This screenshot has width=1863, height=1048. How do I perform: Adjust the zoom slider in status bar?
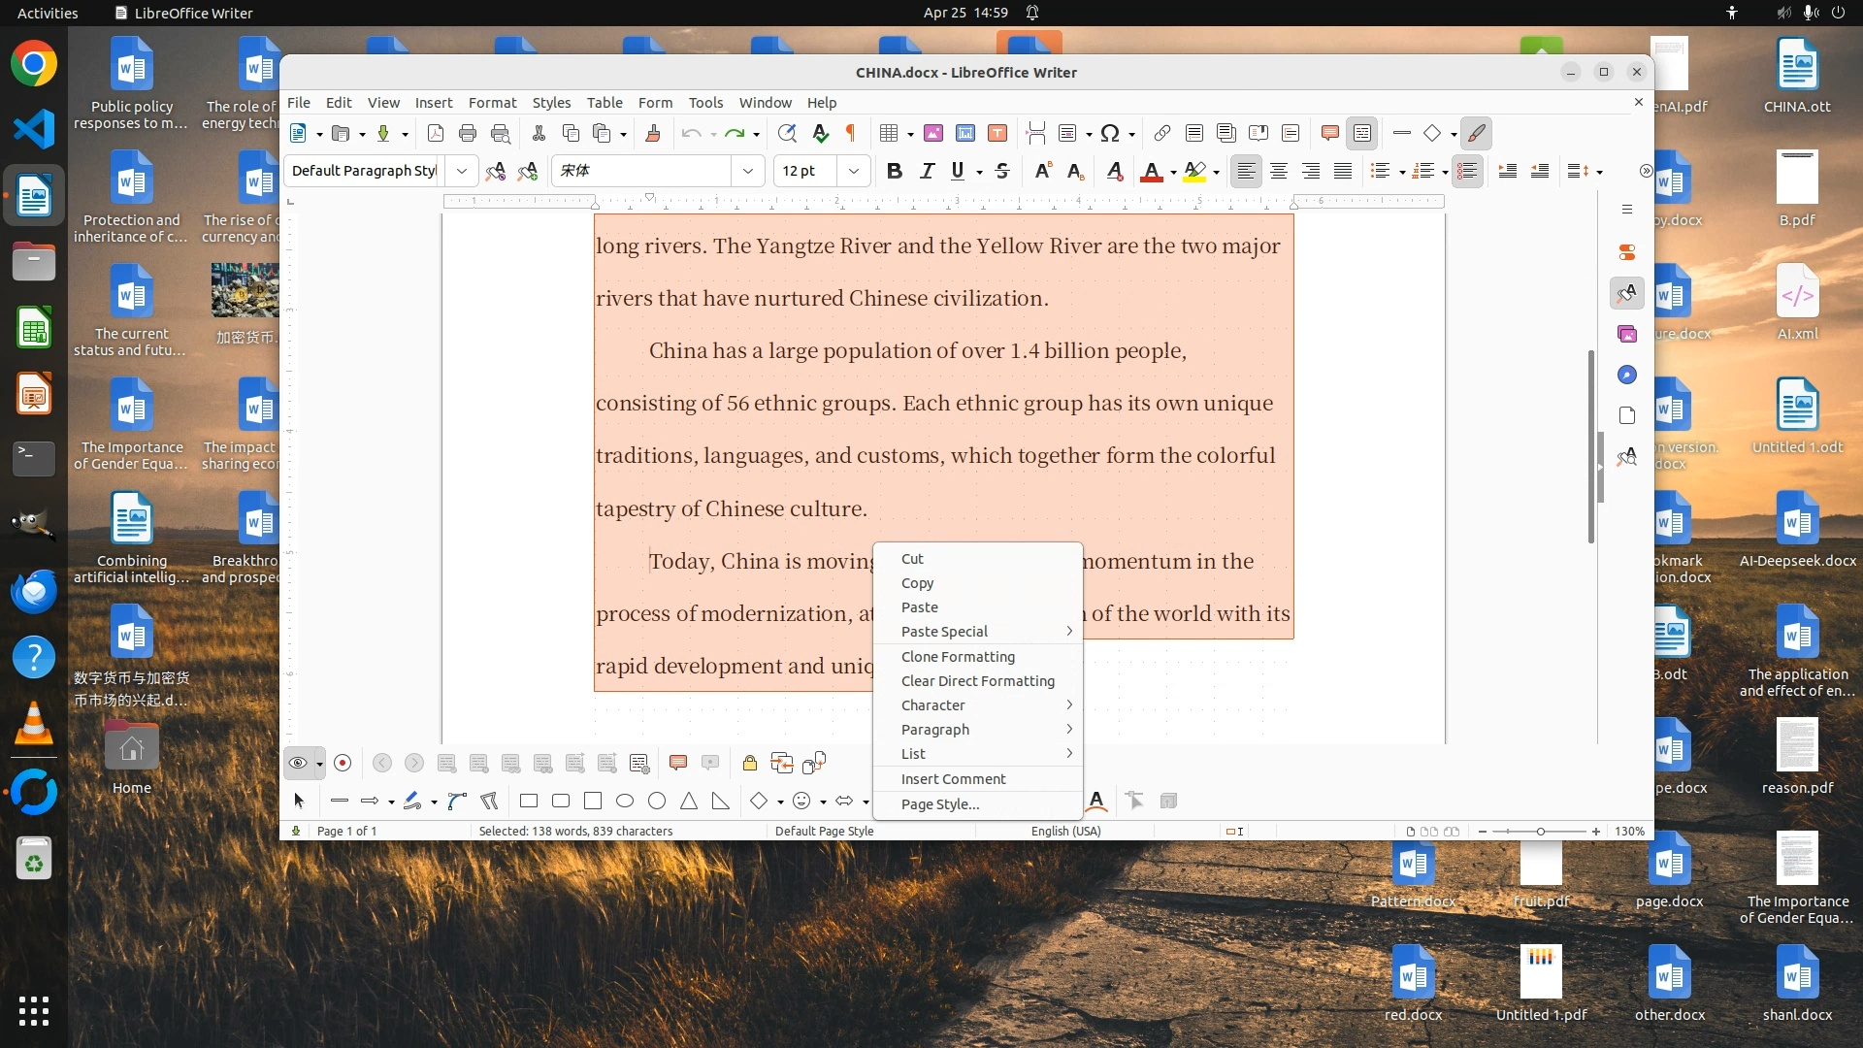(1540, 832)
